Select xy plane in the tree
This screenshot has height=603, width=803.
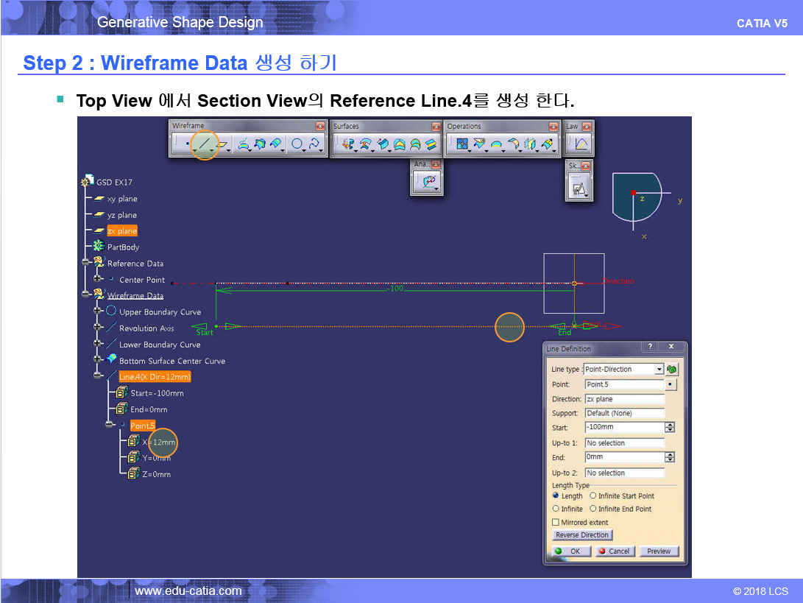[121, 199]
